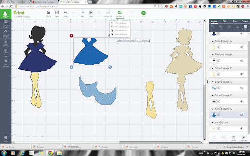250x156 pixels.
Task: Click the Save icon in the toolbar
Action: pos(57,12)
